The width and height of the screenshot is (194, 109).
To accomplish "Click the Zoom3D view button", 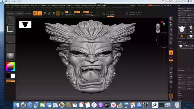I will (171, 77).
